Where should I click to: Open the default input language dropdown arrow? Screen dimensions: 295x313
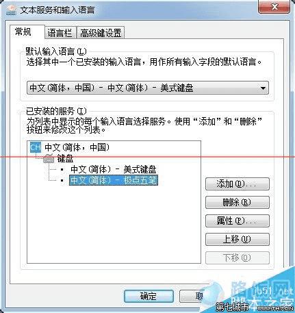[x=263, y=88]
